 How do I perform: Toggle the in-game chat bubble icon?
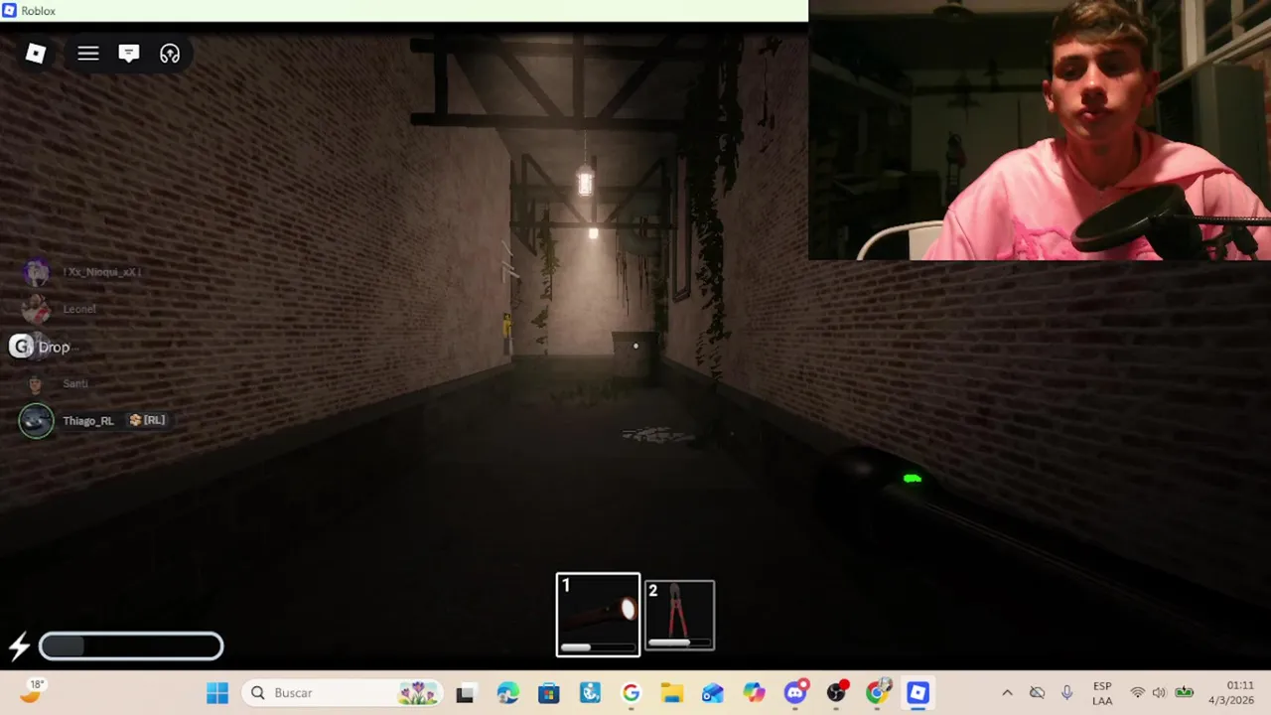pos(129,54)
